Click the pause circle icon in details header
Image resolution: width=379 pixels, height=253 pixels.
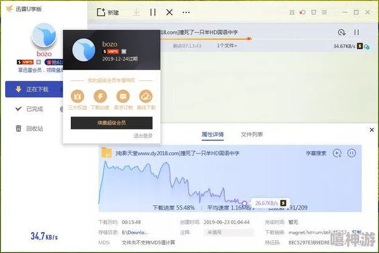(352, 153)
